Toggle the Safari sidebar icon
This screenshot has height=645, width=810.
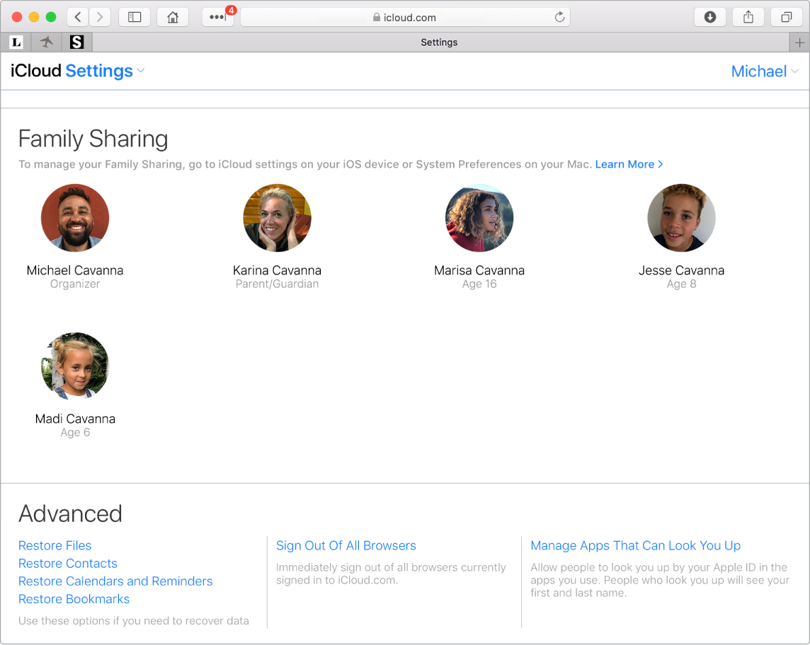tap(135, 17)
